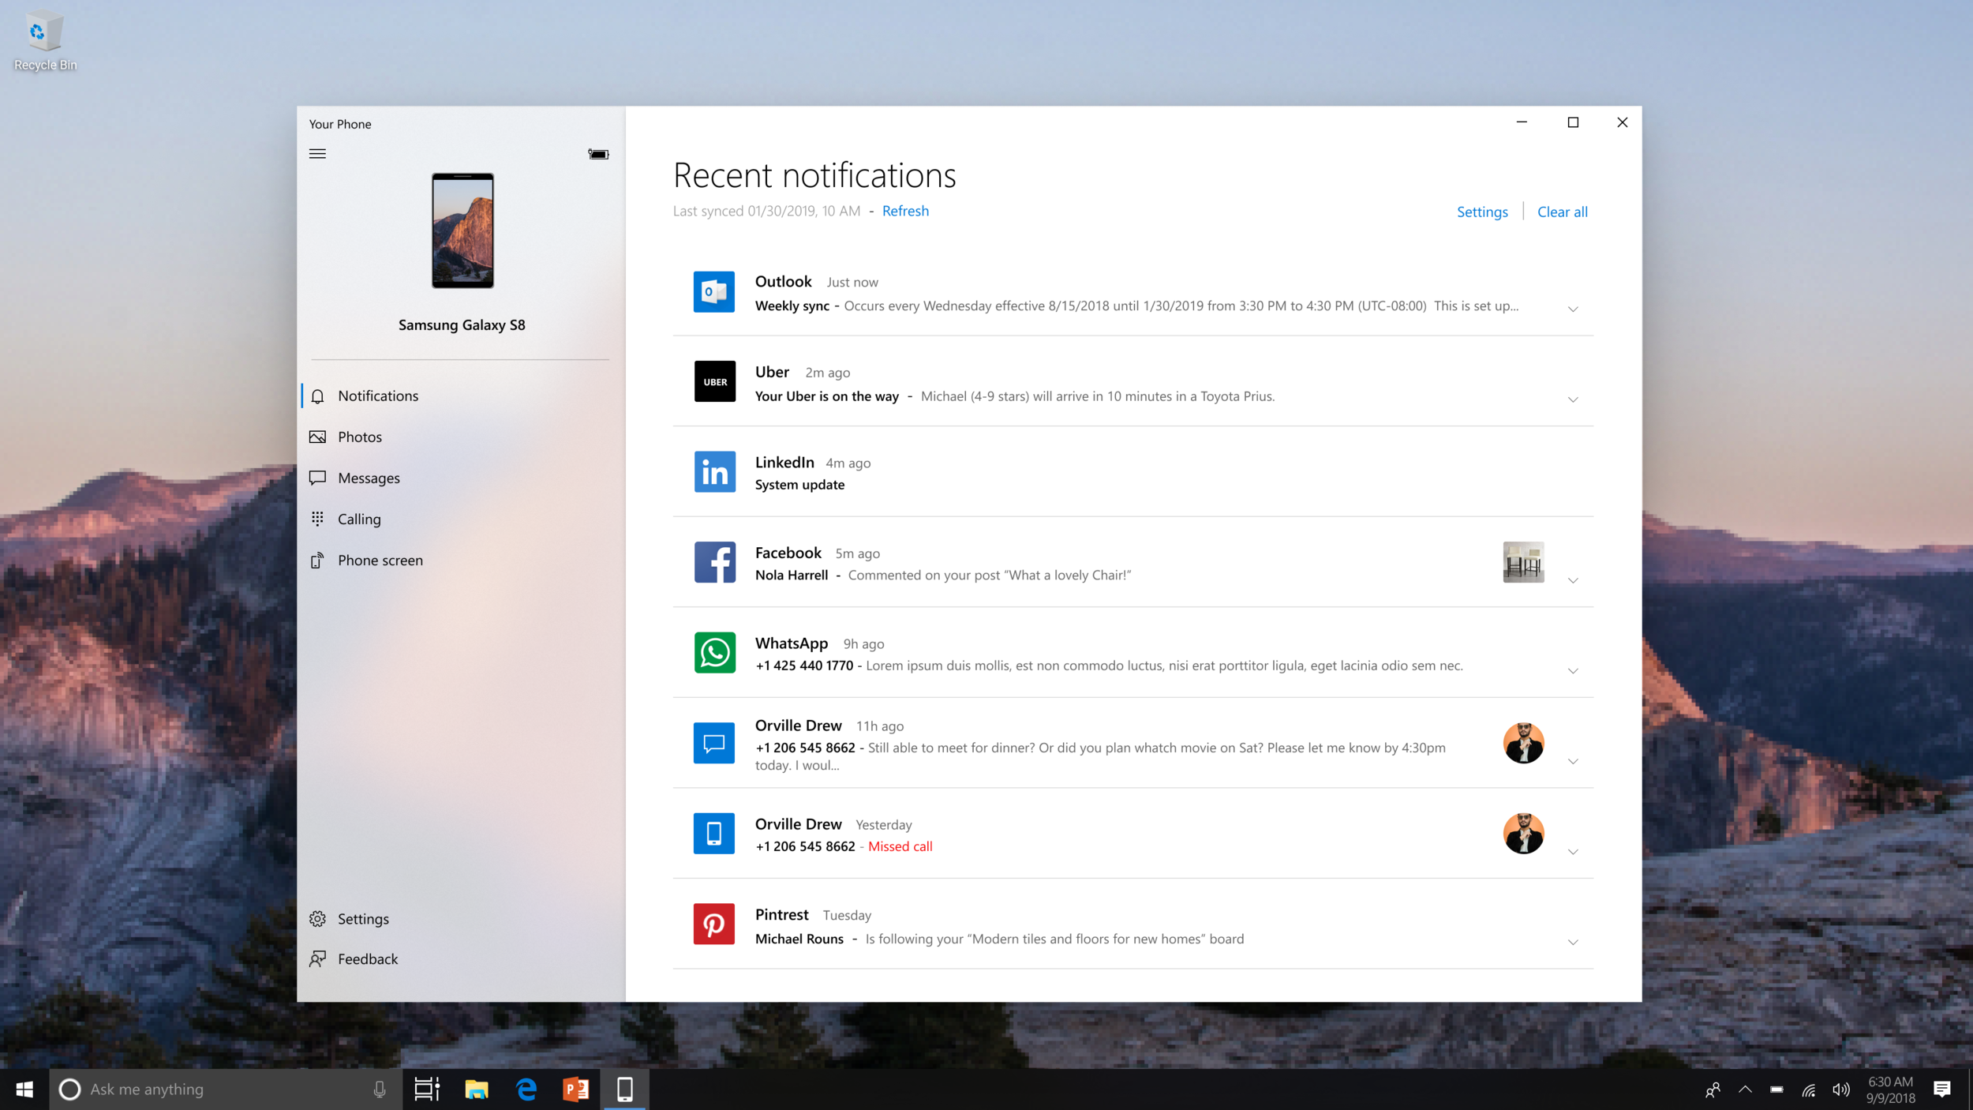Expand the missed call notification
Screen dimensions: 1973x1110
(1572, 852)
